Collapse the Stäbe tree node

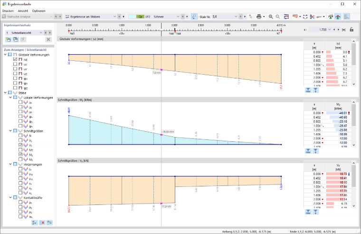5,93
